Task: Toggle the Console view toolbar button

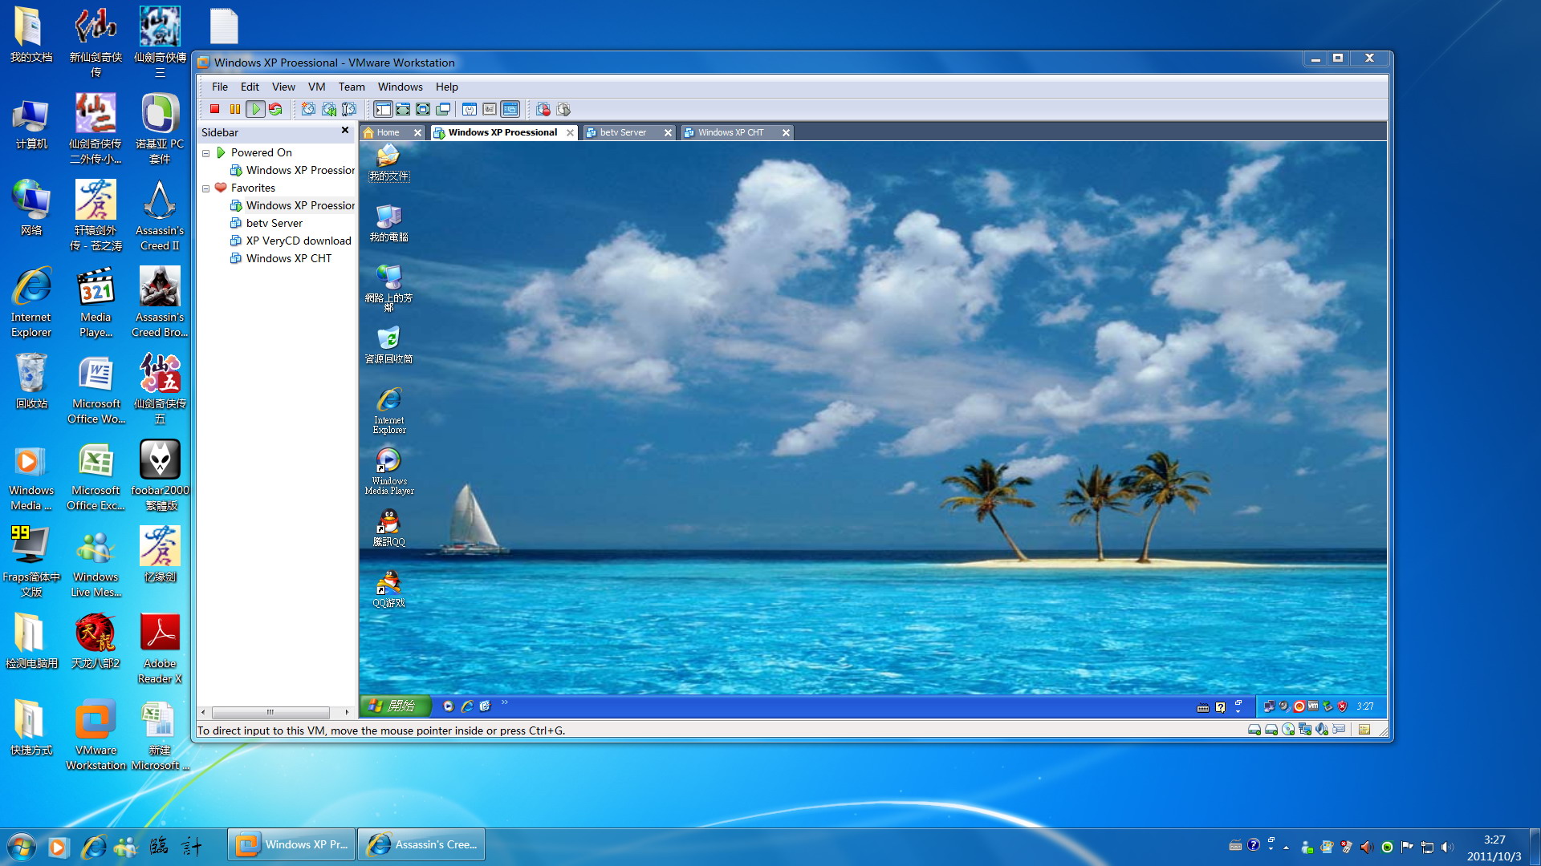Action: click(510, 109)
